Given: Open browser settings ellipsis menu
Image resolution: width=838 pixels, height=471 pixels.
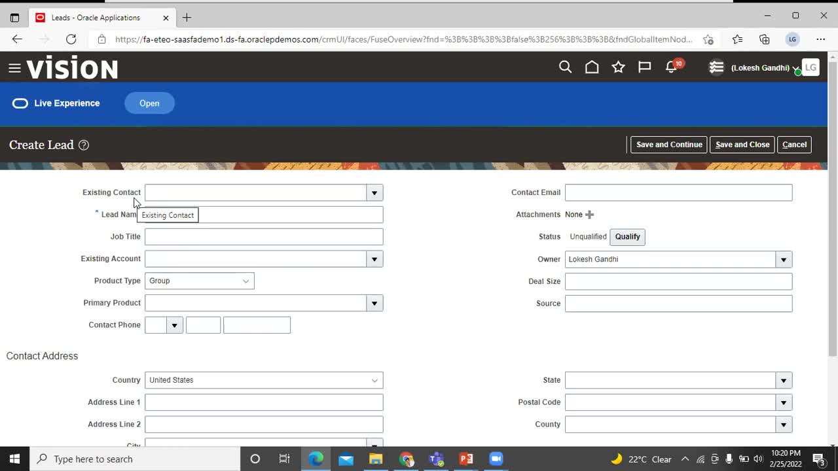Looking at the screenshot, I should 821,39.
